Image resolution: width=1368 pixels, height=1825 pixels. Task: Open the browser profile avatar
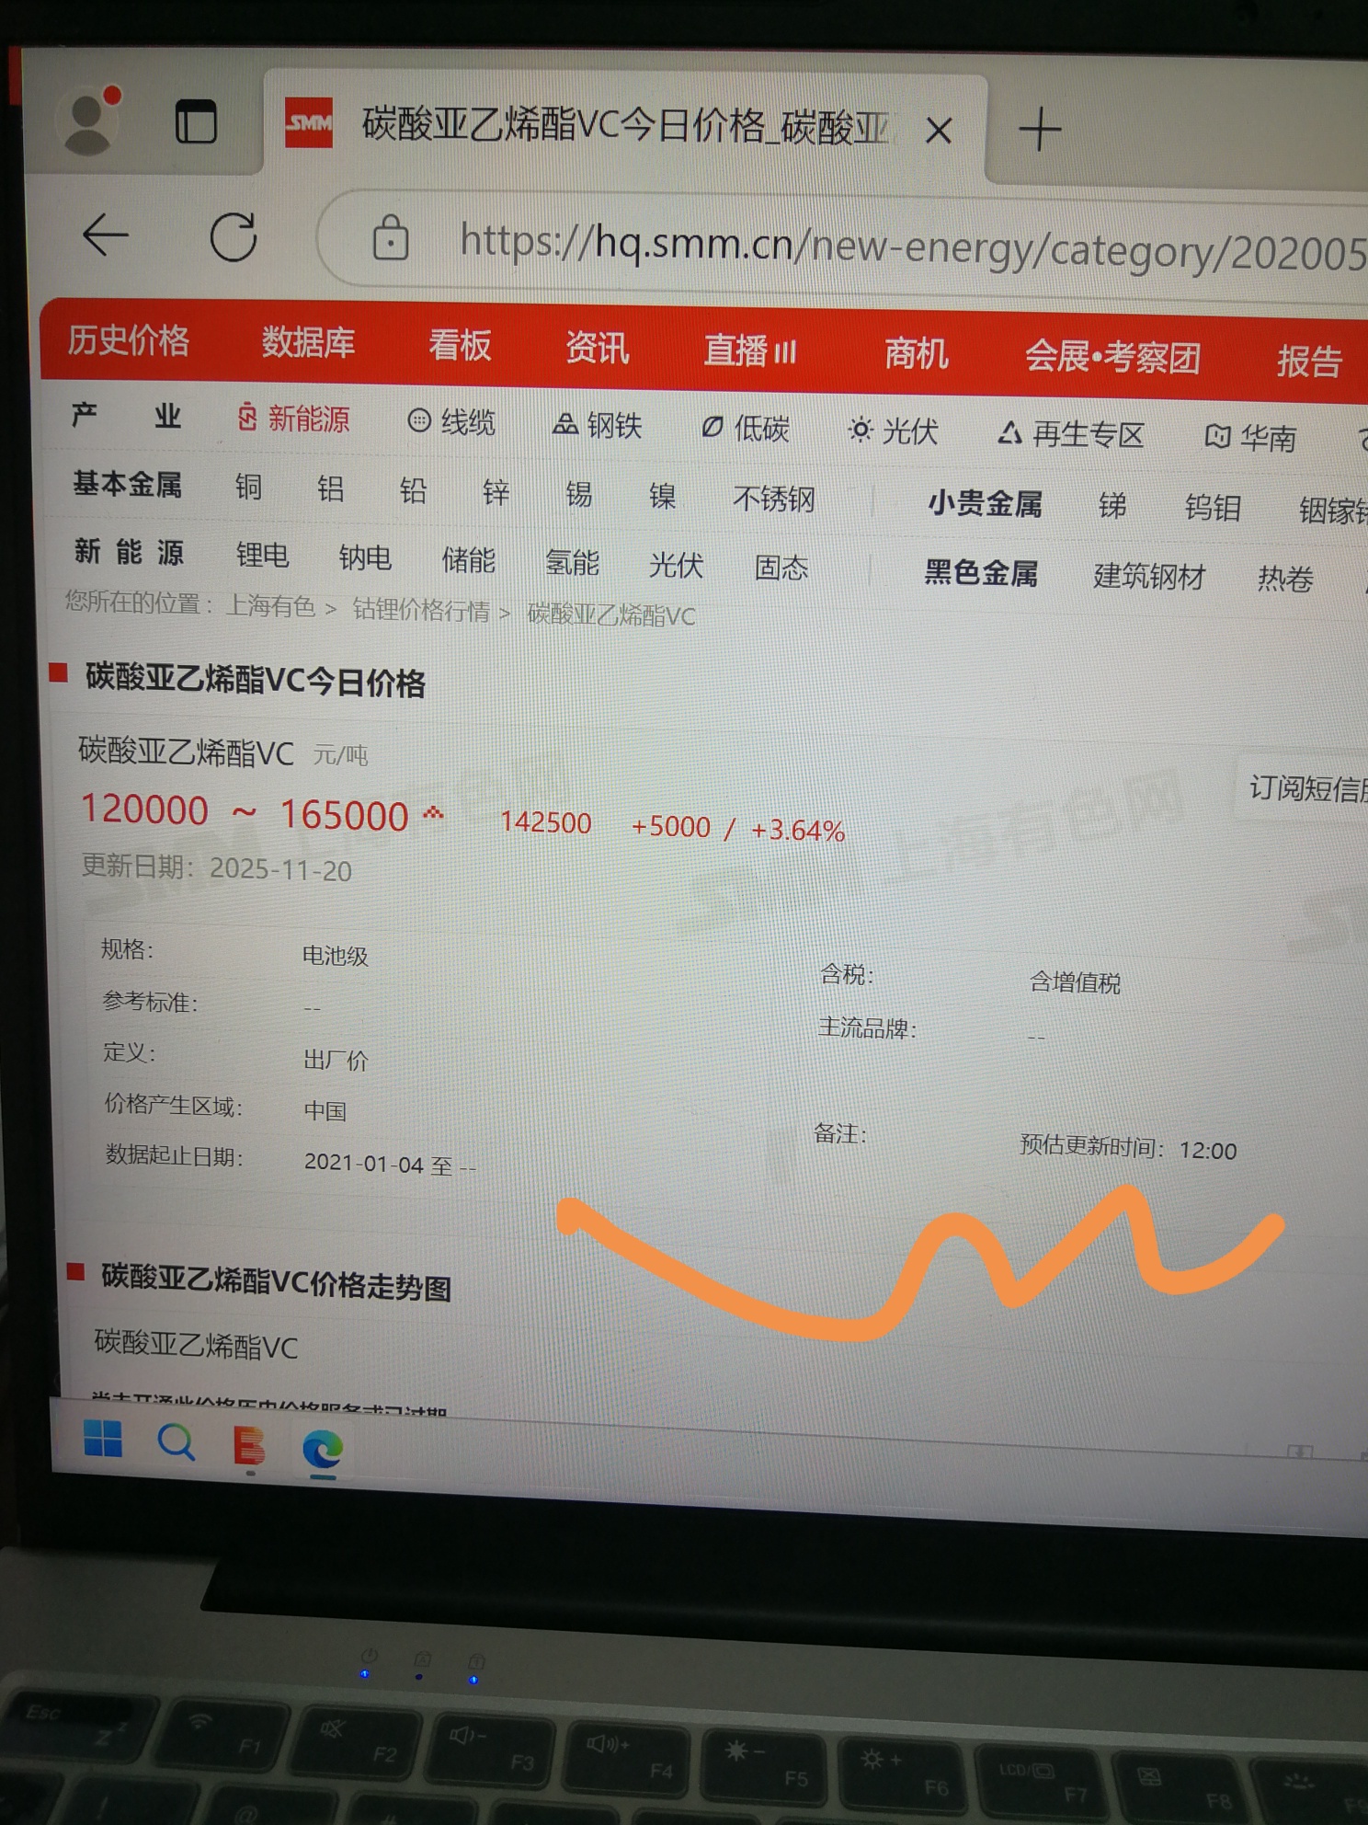(x=89, y=121)
